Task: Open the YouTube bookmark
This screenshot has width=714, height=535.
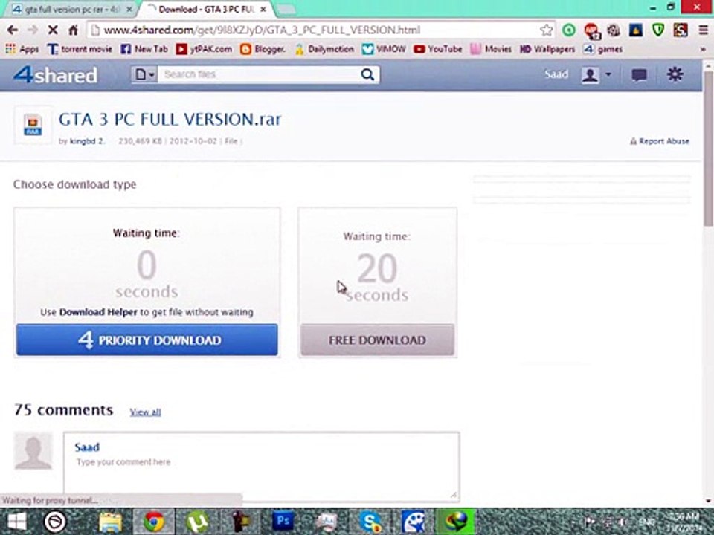Action: 437,49
